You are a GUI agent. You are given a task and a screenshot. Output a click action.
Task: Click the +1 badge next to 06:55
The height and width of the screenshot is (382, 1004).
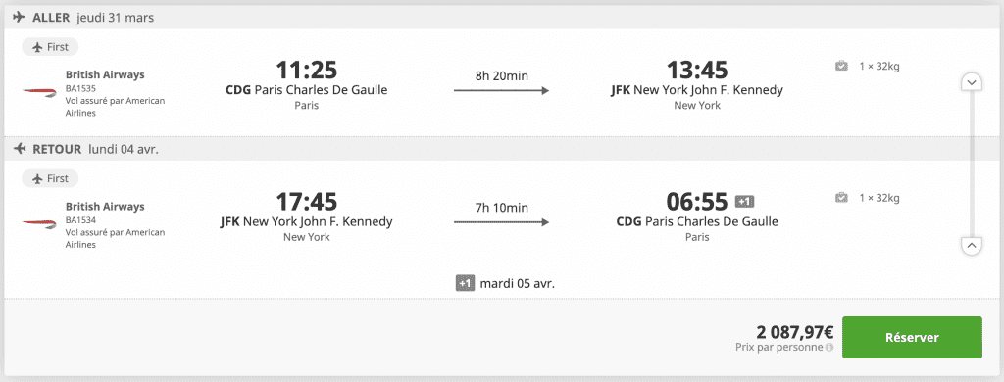745,202
